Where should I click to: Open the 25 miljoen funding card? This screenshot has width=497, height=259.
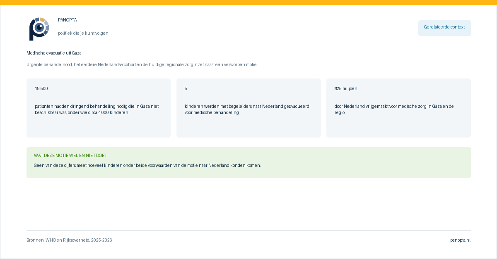(398, 108)
